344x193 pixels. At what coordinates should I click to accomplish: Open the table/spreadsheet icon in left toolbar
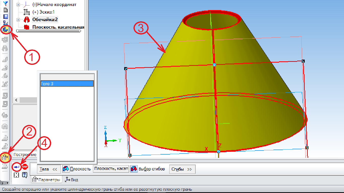point(5,10)
